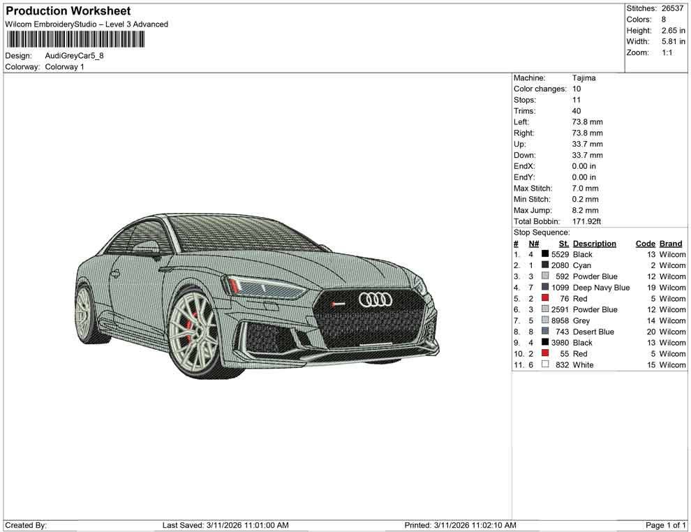Select the Deep Navy Blue thread chip
Screen dimensions: 691x532
point(544,288)
